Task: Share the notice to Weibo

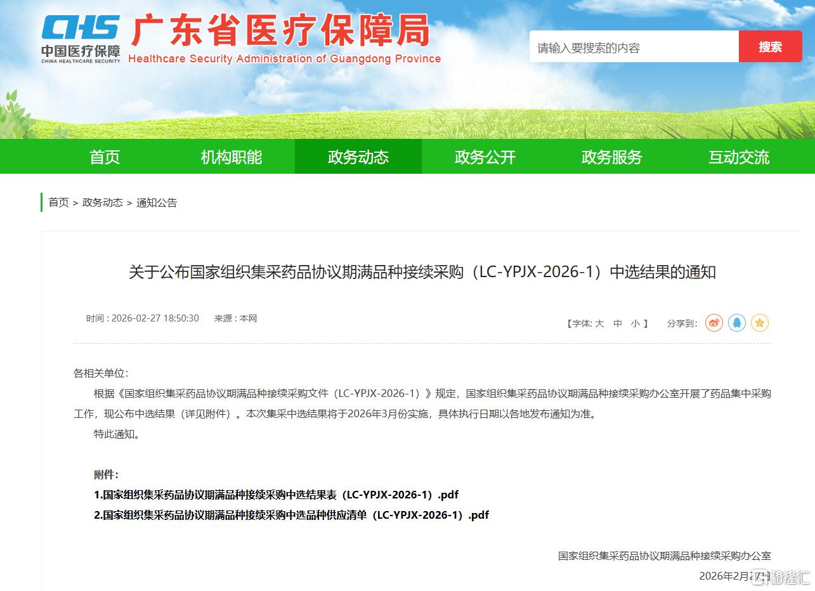Action: click(714, 323)
